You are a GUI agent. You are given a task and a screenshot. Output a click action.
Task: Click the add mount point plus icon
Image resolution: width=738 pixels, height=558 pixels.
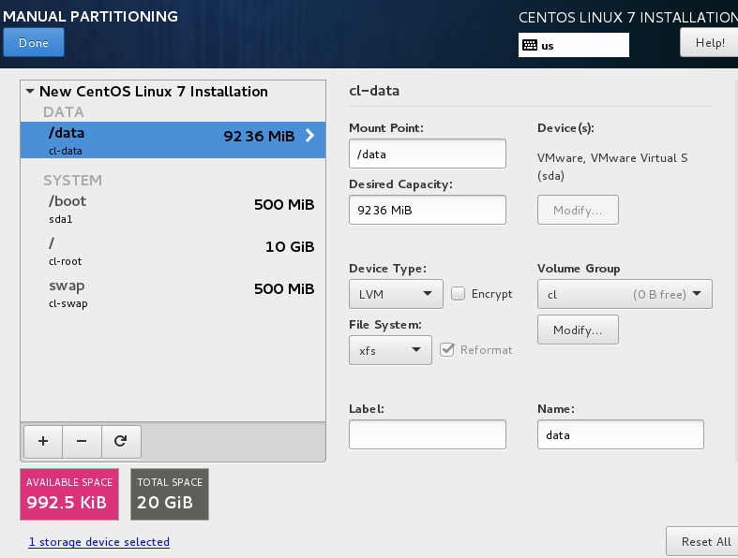[x=43, y=441]
